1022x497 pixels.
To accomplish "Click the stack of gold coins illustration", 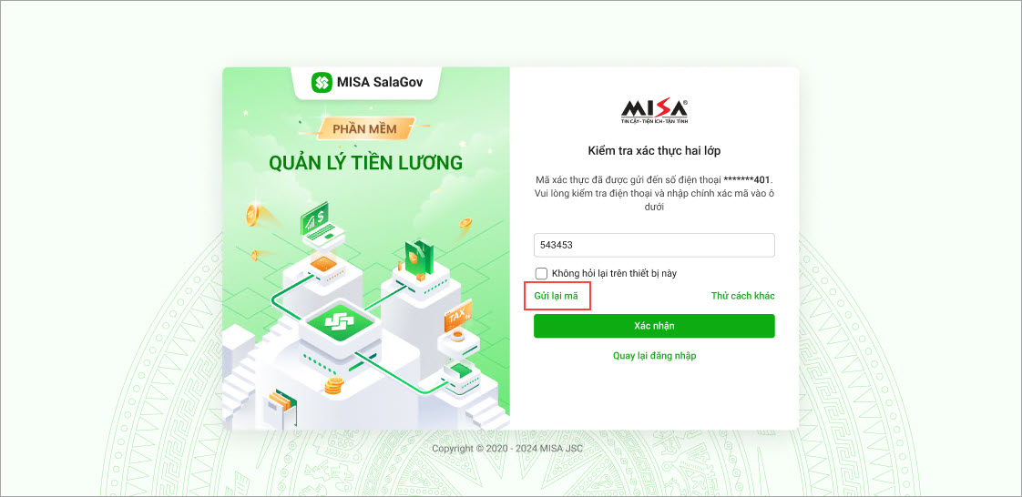I will (x=334, y=386).
